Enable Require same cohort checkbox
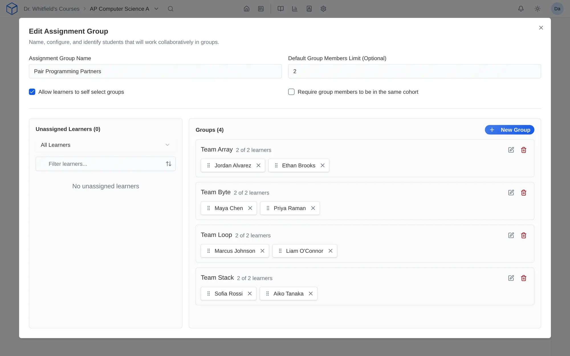 click(x=291, y=92)
